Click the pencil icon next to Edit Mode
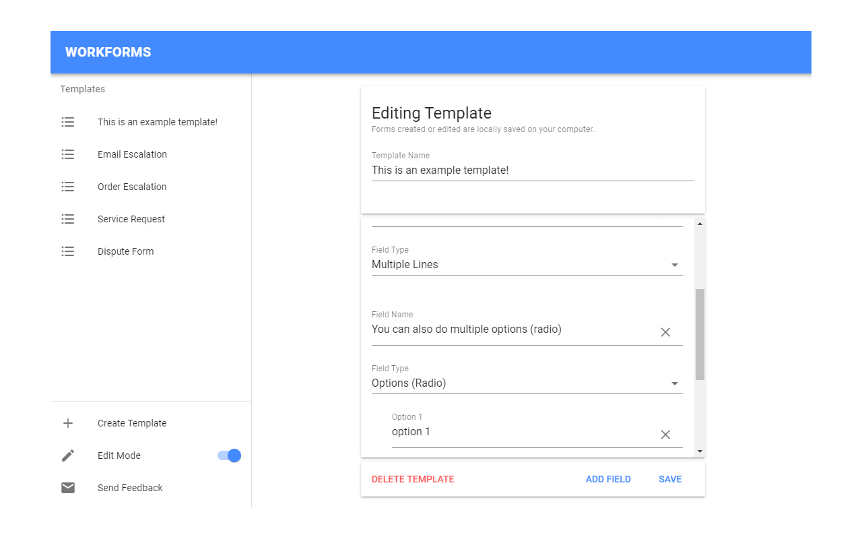Image resolution: width=862 pixels, height=539 pixels. 67,455
